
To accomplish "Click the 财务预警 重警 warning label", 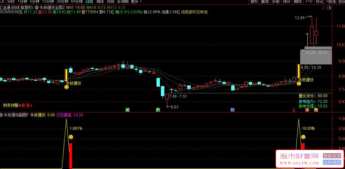I will [18, 105].
